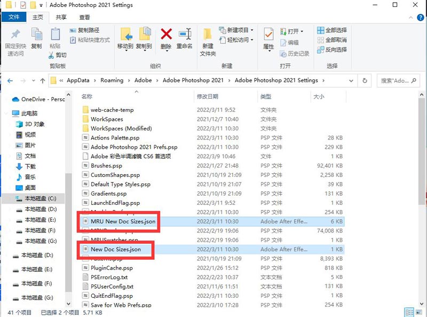
Task: Click the 重命名 rename icon
Action: tap(185, 34)
